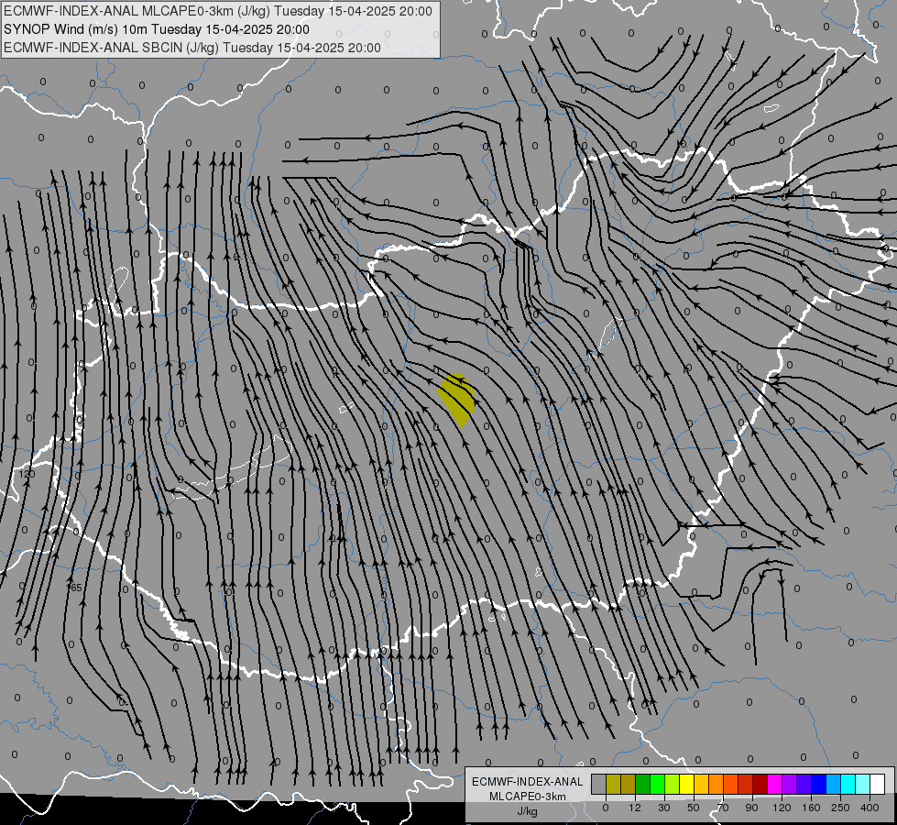
Task: Pick the brown-gold swatch left of the 12 tick
Action: click(629, 785)
